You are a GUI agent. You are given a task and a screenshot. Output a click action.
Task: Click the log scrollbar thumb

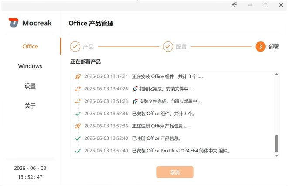[277, 144]
